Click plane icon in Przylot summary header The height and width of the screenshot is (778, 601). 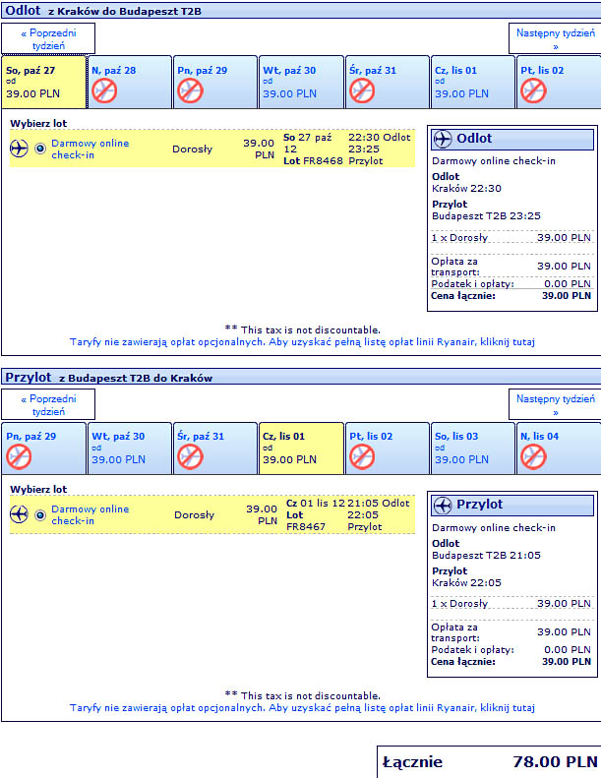443,506
